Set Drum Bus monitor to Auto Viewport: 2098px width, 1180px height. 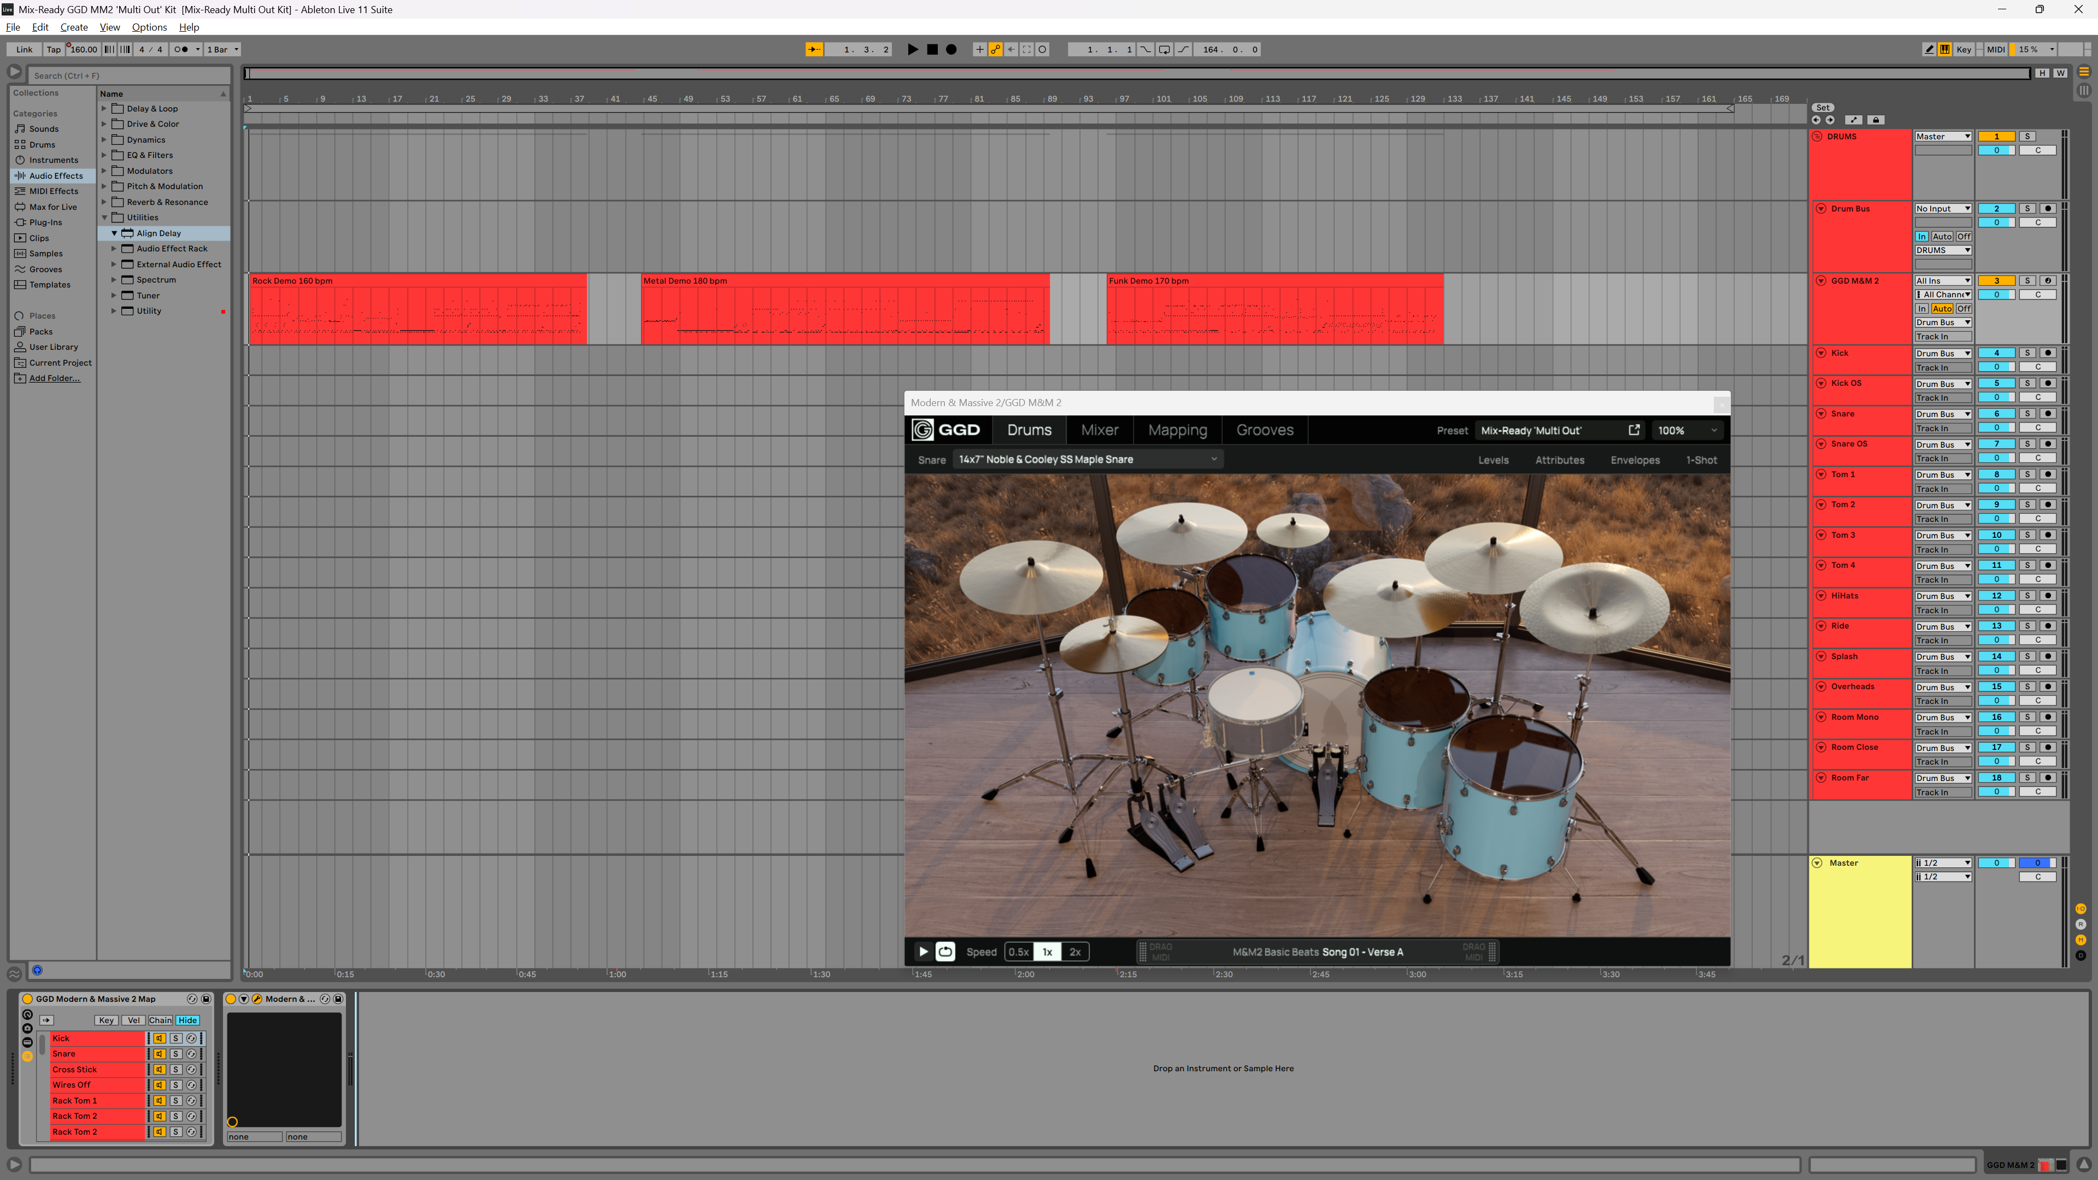click(1942, 236)
